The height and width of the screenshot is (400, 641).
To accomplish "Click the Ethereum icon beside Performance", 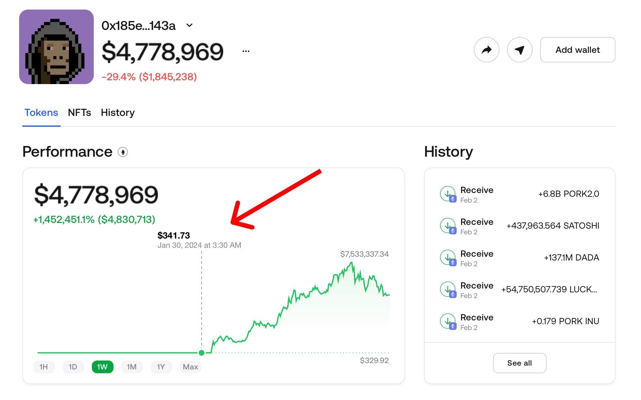I will [123, 152].
